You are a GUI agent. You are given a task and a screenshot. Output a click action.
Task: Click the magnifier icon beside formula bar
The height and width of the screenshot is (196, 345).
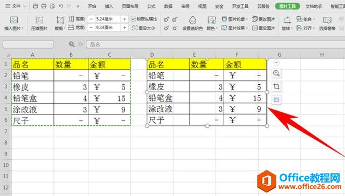coord(72,44)
